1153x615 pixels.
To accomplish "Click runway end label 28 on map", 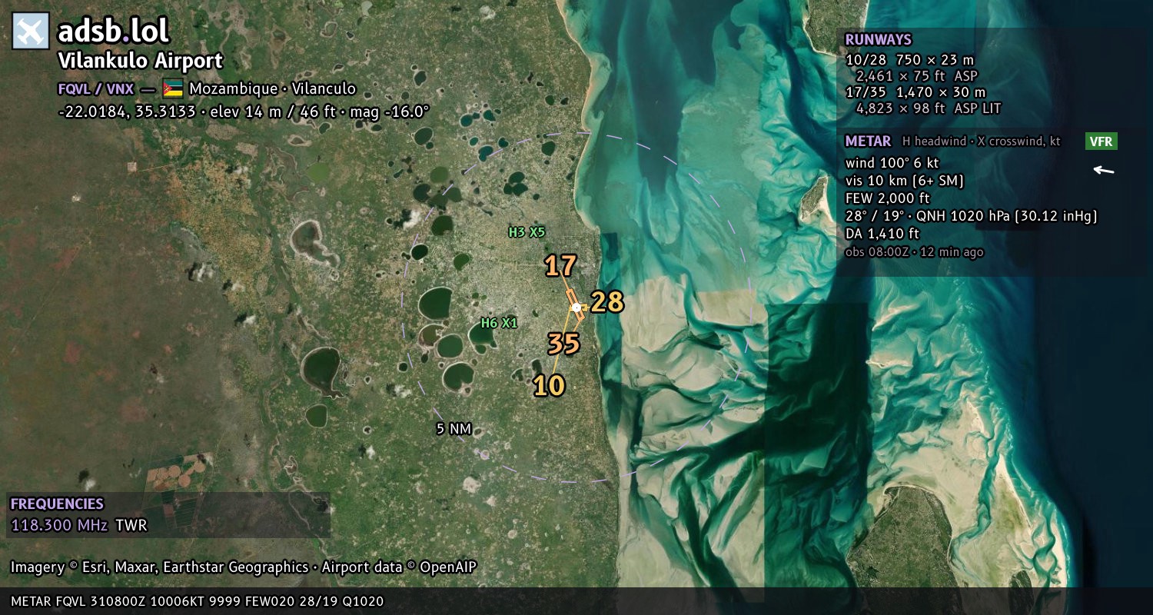I will [x=606, y=302].
